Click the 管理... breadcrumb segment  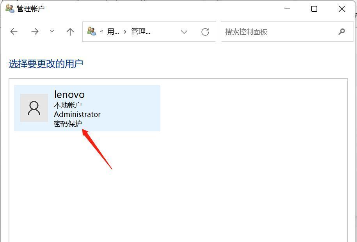coord(141,32)
